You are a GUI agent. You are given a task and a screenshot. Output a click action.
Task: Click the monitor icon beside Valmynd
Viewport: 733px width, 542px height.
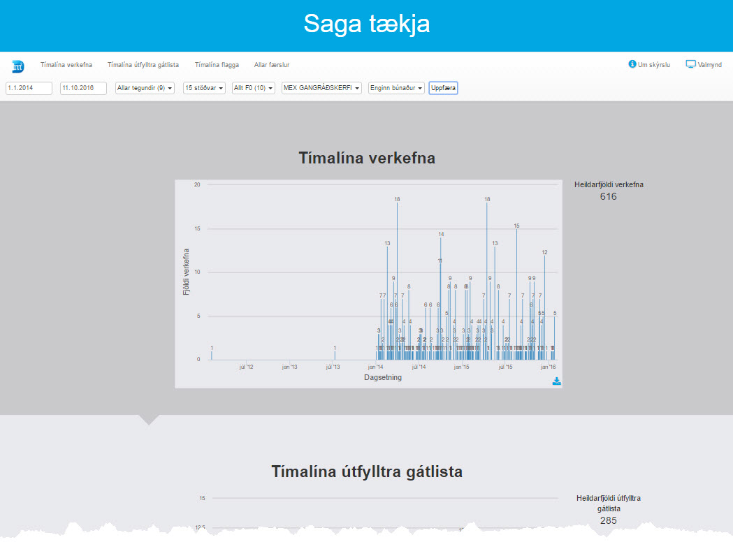[690, 64]
